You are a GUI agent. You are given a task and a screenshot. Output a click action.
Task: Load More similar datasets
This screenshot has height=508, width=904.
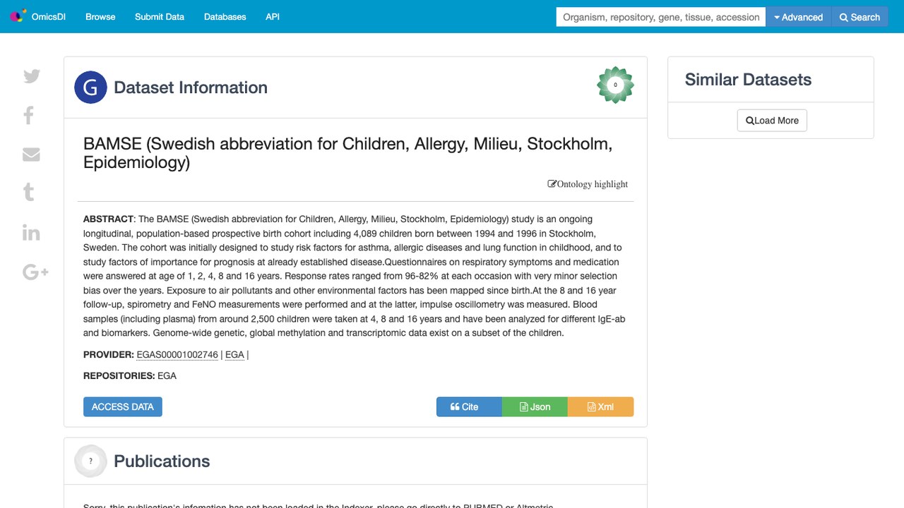coord(772,121)
